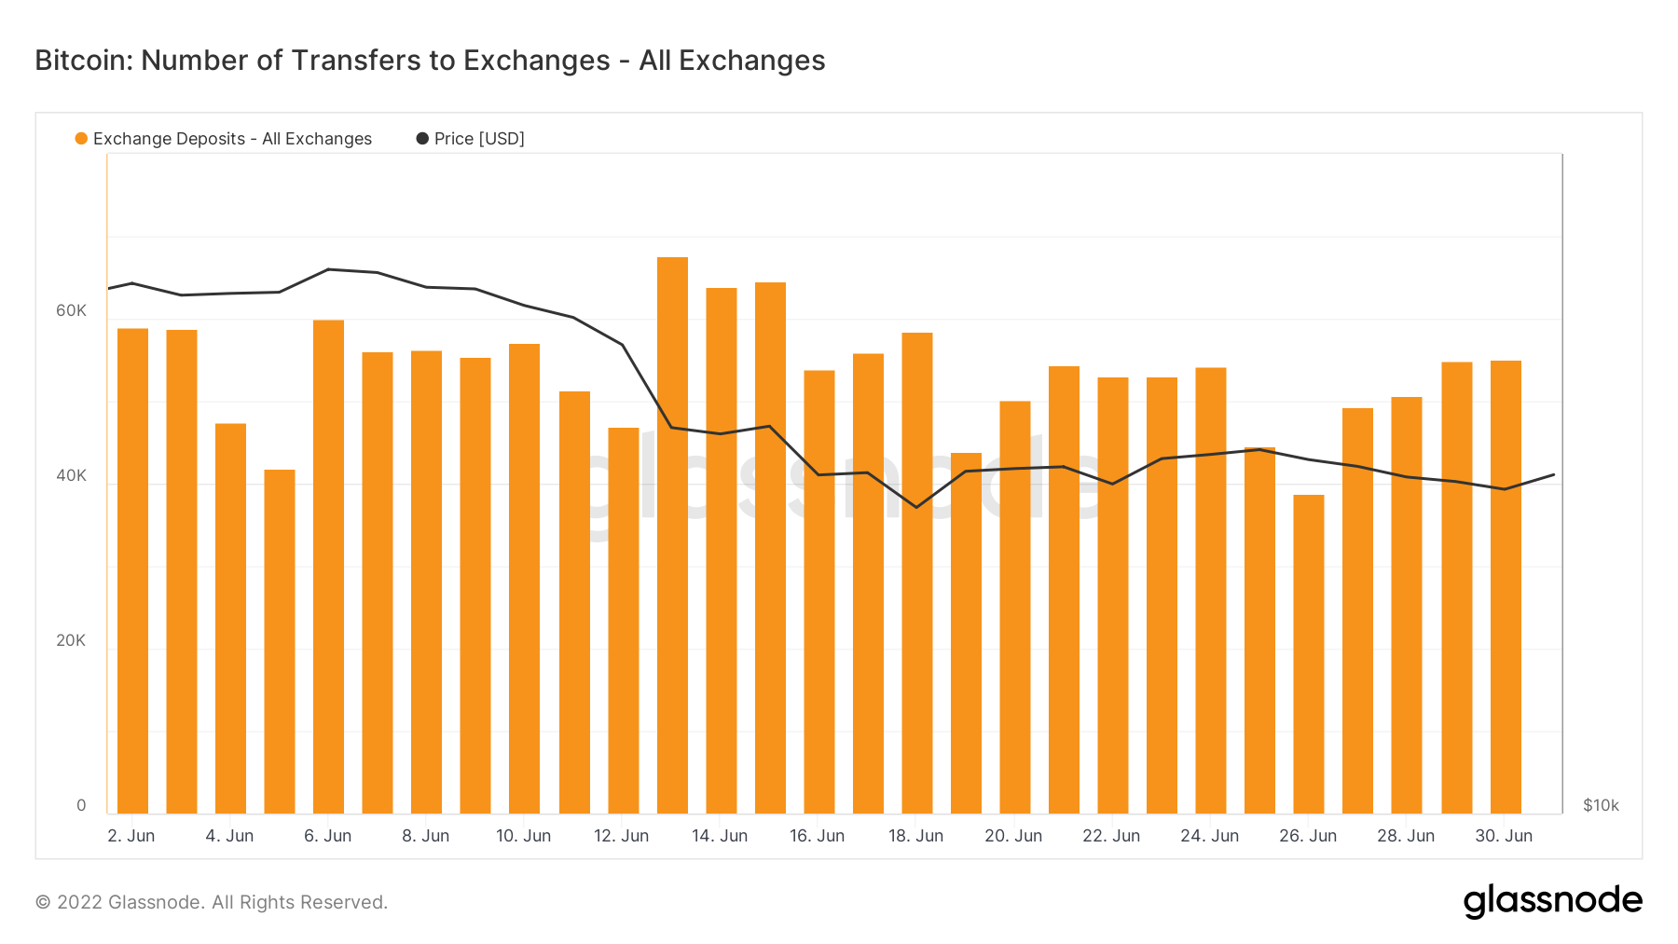This screenshot has width=1678, height=944.
Task: Click the chart title text
Action: (x=430, y=61)
